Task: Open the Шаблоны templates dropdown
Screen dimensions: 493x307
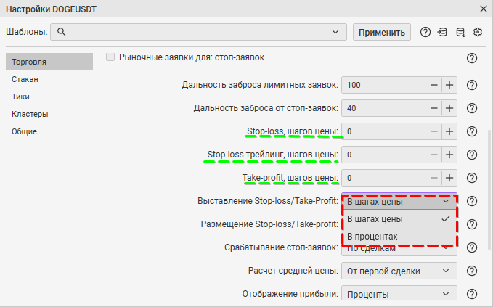Action: pos(335,32)
